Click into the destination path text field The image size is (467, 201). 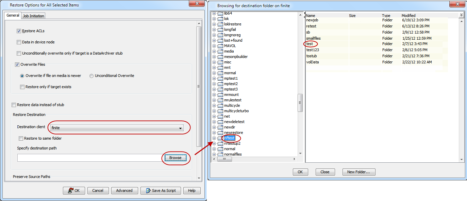(x=88, y=158)
